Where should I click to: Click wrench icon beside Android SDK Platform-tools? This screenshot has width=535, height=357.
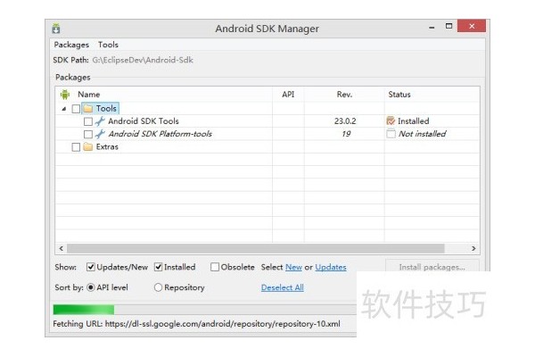(x=100, y=134)
